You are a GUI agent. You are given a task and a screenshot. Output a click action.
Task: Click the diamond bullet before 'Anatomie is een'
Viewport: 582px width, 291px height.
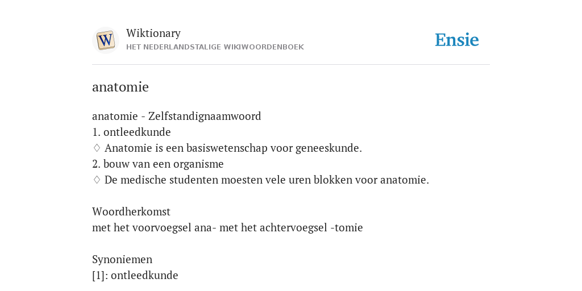pos(97,148)
